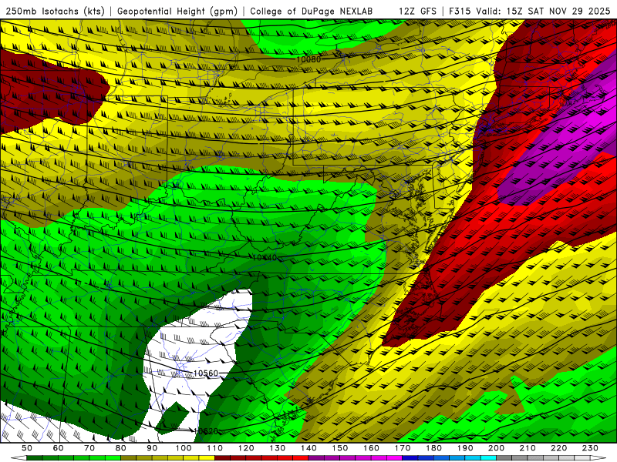
Task: Click the 140 value on the color scale
Action: click(x=308, y=448)
